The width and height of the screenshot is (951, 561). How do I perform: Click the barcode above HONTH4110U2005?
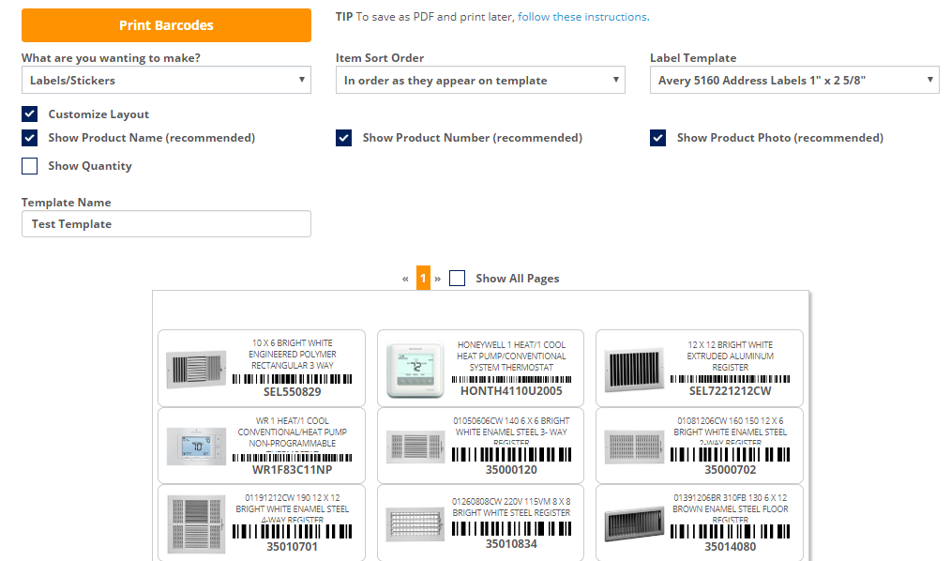[511, 380]
